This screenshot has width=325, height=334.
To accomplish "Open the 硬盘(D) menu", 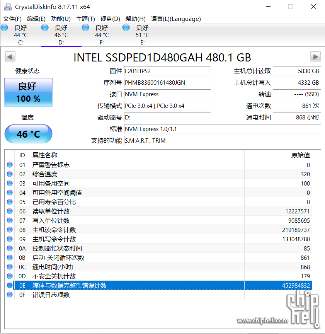I will (110, 19).
